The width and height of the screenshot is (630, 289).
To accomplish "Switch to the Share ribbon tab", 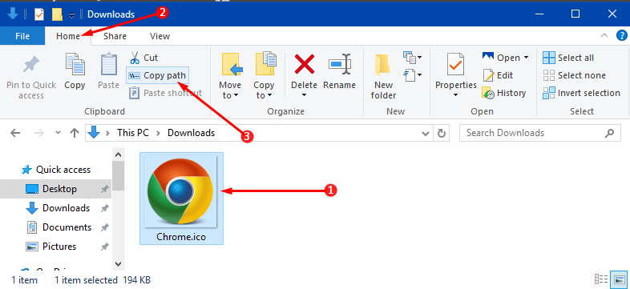I will pos(115,36).
